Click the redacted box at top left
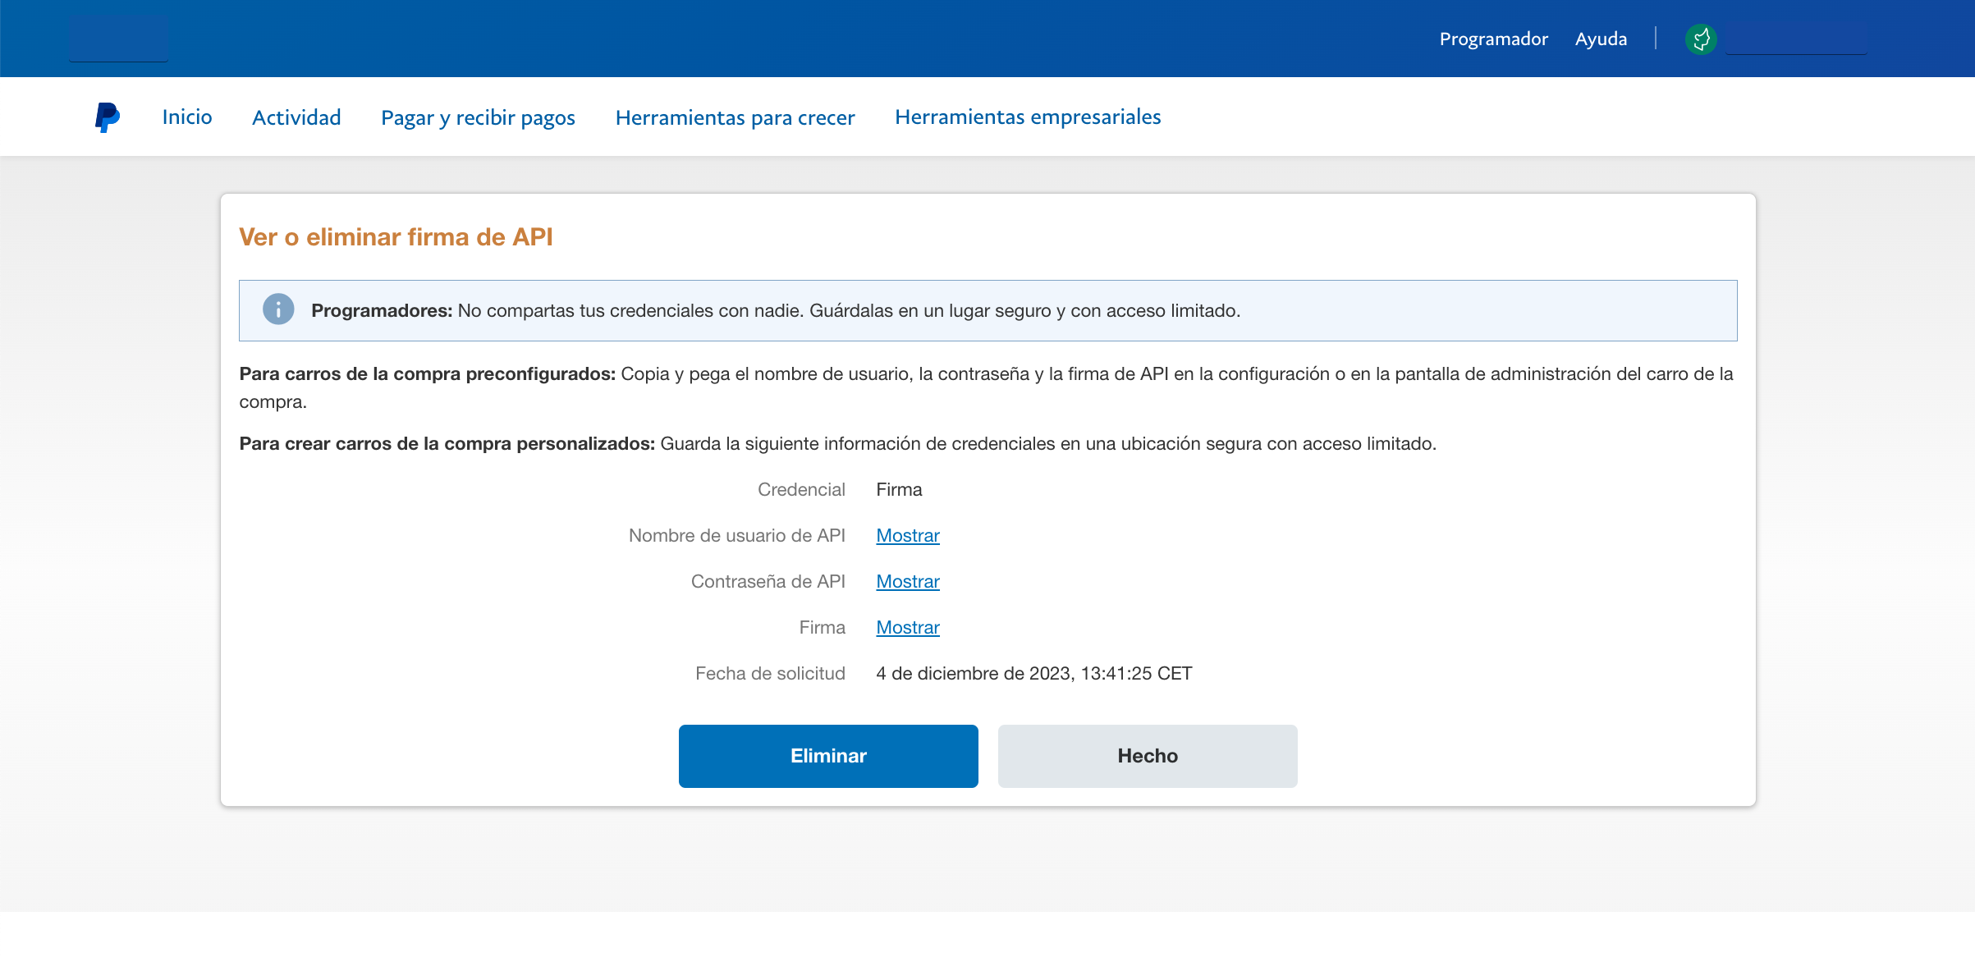 click(118, 39)
